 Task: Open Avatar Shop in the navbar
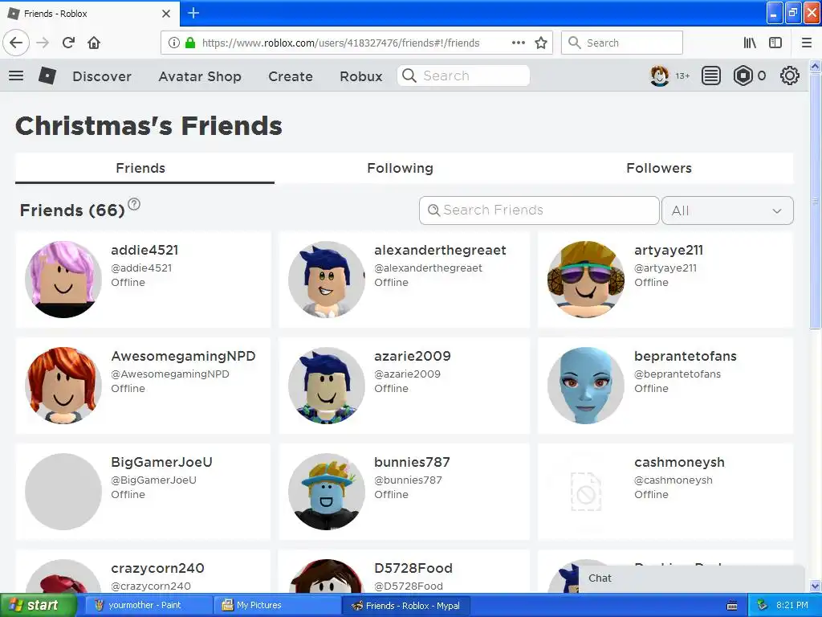200,76
